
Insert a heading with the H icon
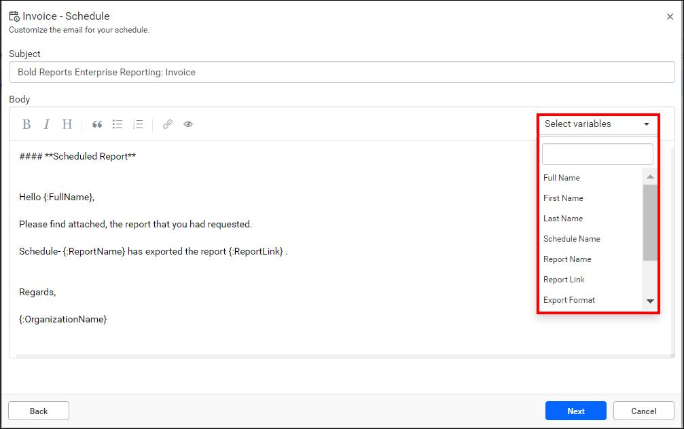67,124
